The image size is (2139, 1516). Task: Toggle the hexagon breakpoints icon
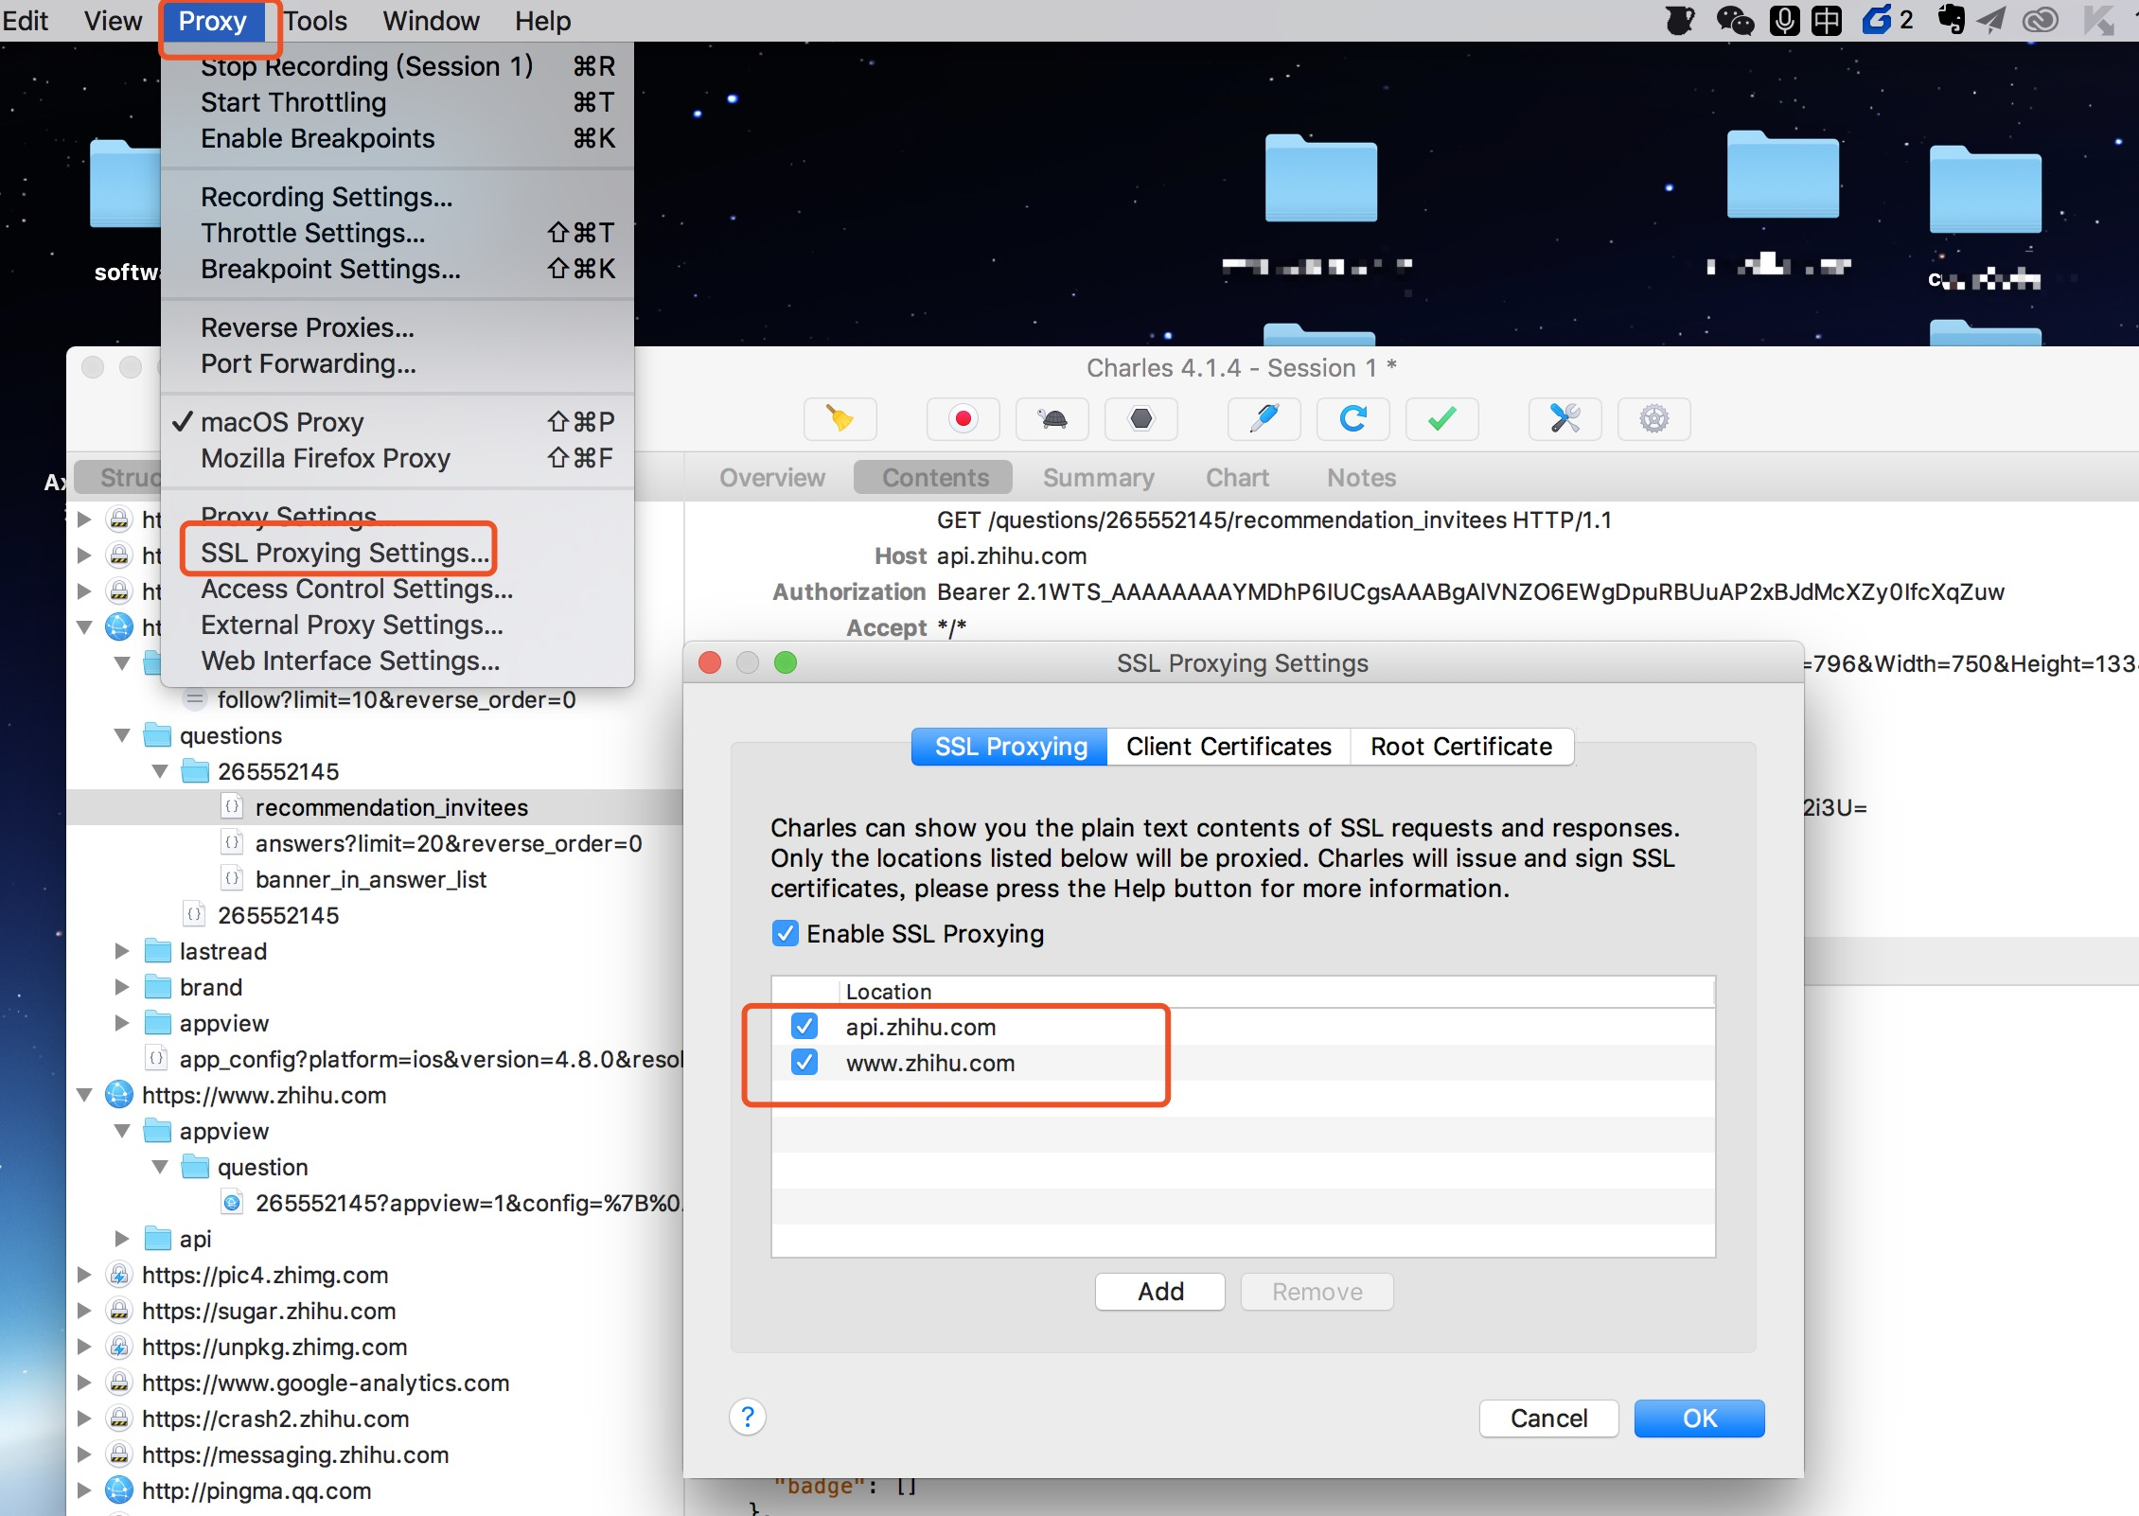click(1141, 418)
